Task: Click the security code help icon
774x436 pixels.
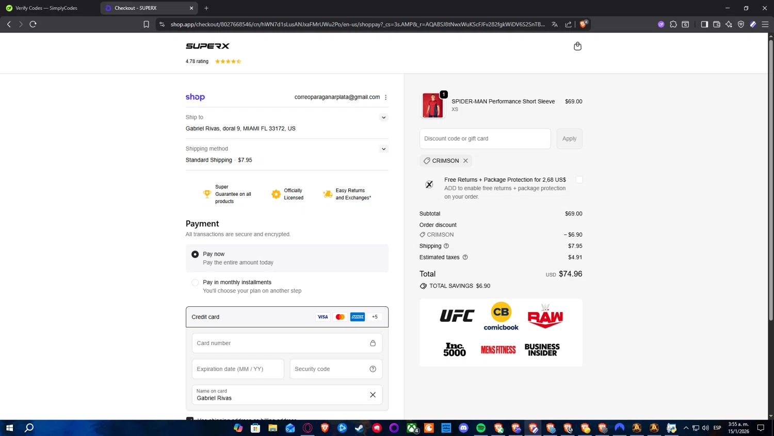Action: click(x=373, y=369)
